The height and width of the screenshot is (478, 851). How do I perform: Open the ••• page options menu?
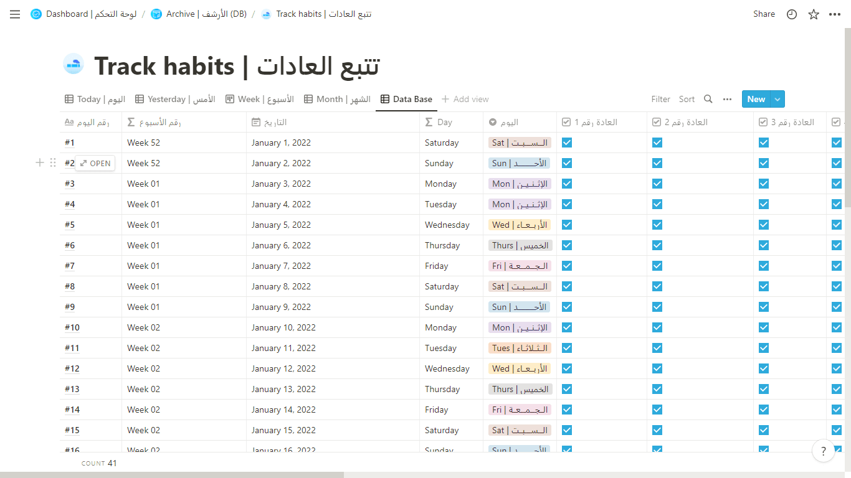(835, 14)
